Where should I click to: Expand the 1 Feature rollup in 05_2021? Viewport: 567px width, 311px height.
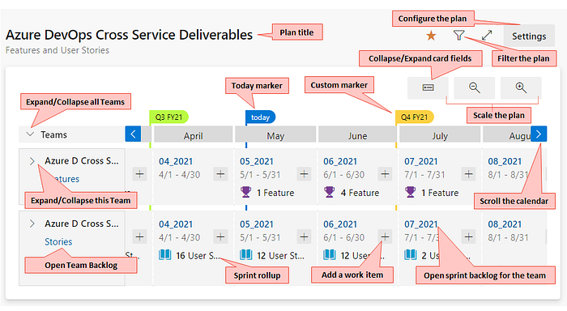tap(267, 193)
